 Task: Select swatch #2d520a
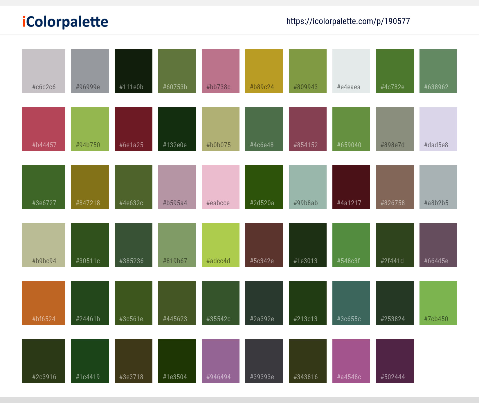(x=264, y=187)
